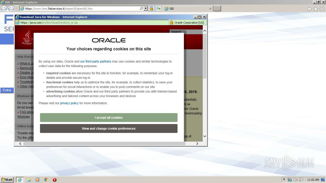
Task: Click the network tray icon
Action: (x=290, y=180)
